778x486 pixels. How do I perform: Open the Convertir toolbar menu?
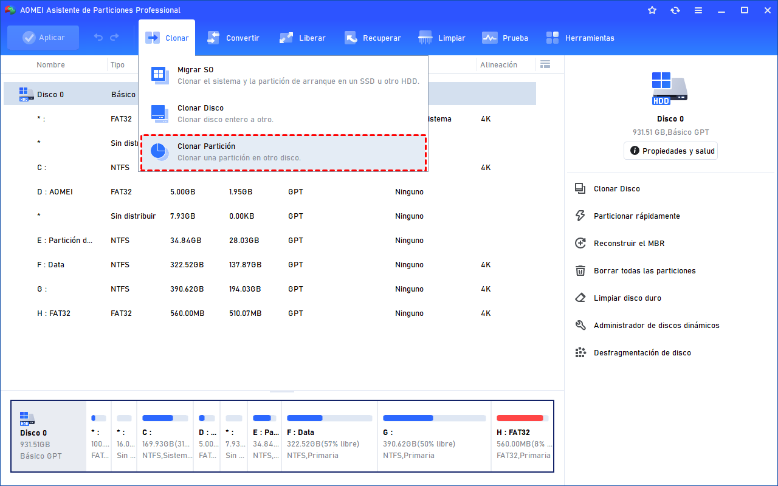click(233, 38)
